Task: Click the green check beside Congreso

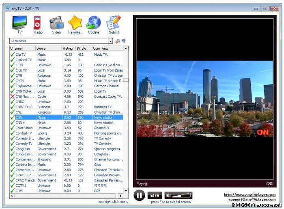Action: pyautogui.click(x=13, y=149)
